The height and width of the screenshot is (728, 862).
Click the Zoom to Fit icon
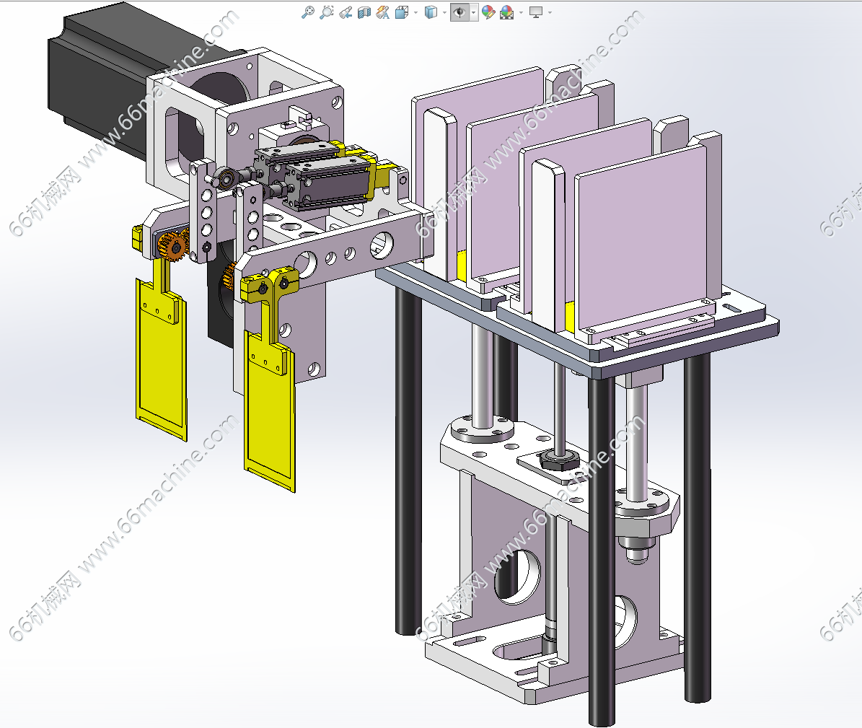[x=308, y=12]
